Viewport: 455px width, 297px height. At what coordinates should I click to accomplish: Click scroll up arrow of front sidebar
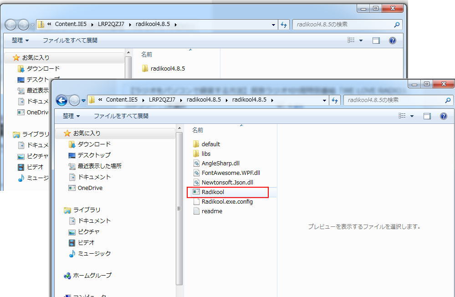[179, 128]
